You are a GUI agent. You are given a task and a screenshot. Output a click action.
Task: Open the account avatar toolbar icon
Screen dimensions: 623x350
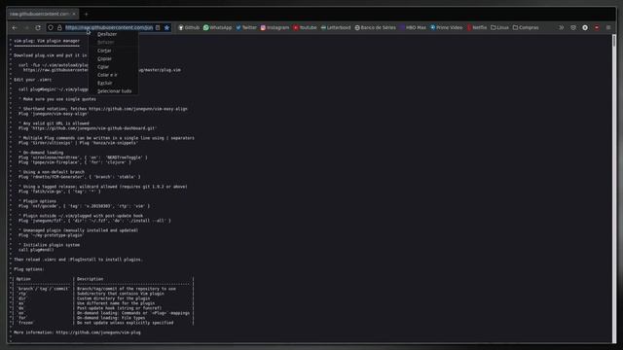pyautogui.click(x=585, y=28)
